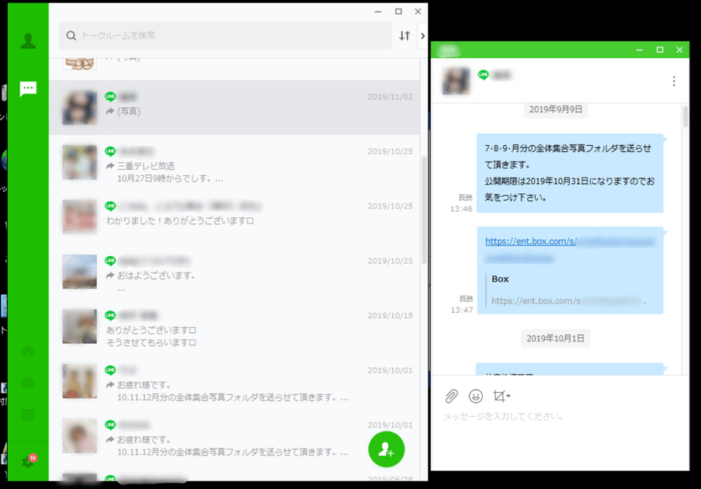Screen dimensions: 701x489
Task: Open LINE news via the green N badge
Action: (31, 460)
